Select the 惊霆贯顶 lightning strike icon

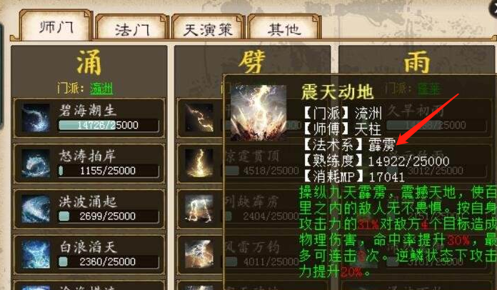pyautogui.click(x=199, y=164)
